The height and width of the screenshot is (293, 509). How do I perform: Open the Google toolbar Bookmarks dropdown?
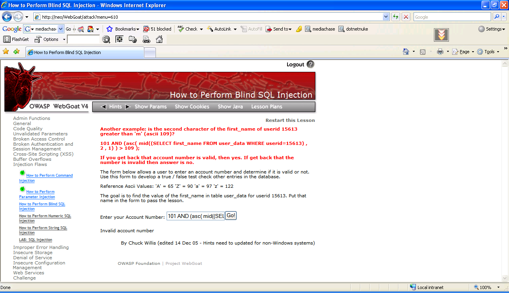[x=123, y=29]
